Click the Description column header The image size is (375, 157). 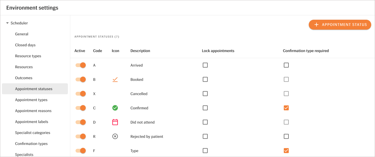click(140, 51)
